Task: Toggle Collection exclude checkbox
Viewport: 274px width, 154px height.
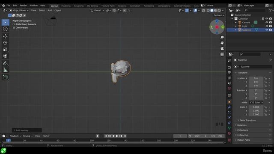Action: pyautogui.click(x=263, y=18)
